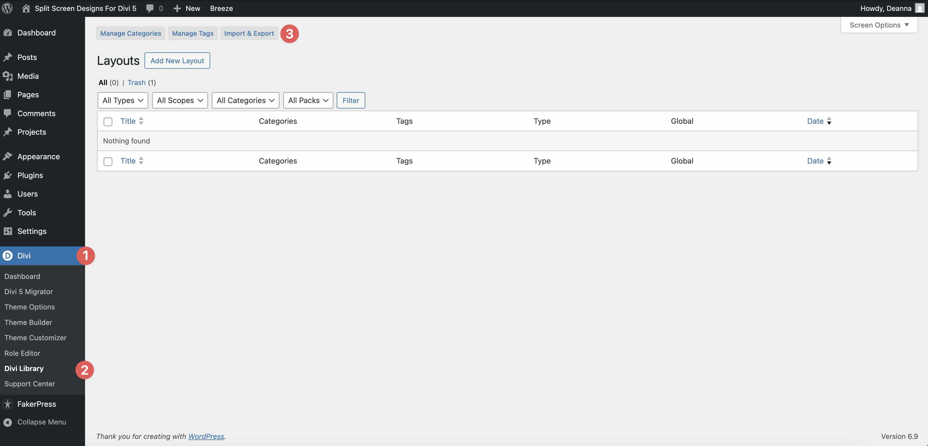The height and width of the screenshot is (446, 928).
Task: Click the Appearance paintbrush icon
Action: pyautogui.click(x=8, y=156)
